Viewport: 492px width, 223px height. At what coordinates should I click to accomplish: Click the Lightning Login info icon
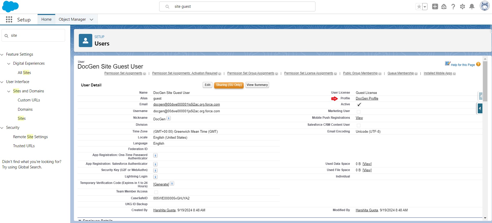[x=155, y=177]
